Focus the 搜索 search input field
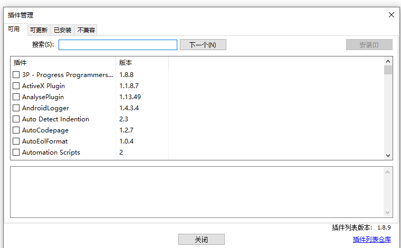Viewport: 401px width, 248px height. tap(118, 45)
